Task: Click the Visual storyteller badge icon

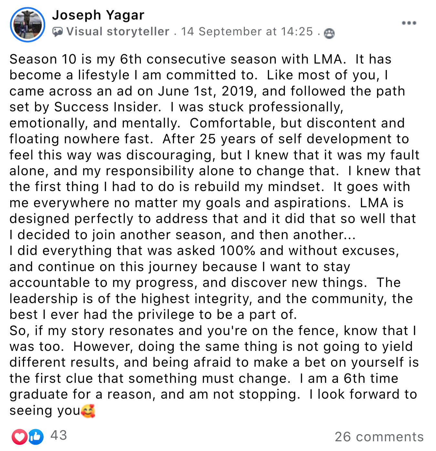Action: pyautogui.click(x=57, y=32)
